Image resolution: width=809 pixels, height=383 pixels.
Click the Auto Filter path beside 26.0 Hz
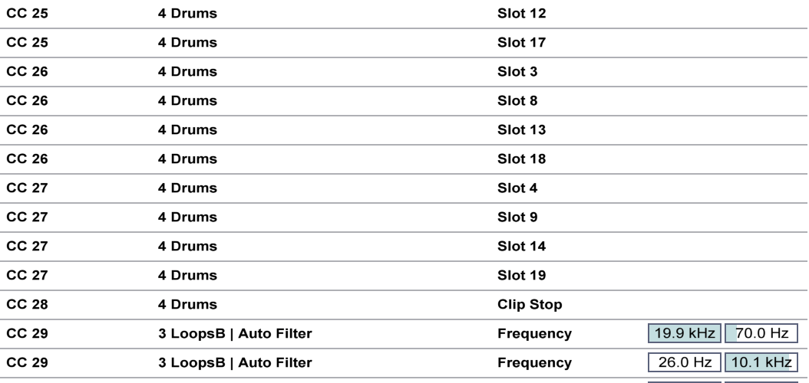234,363
